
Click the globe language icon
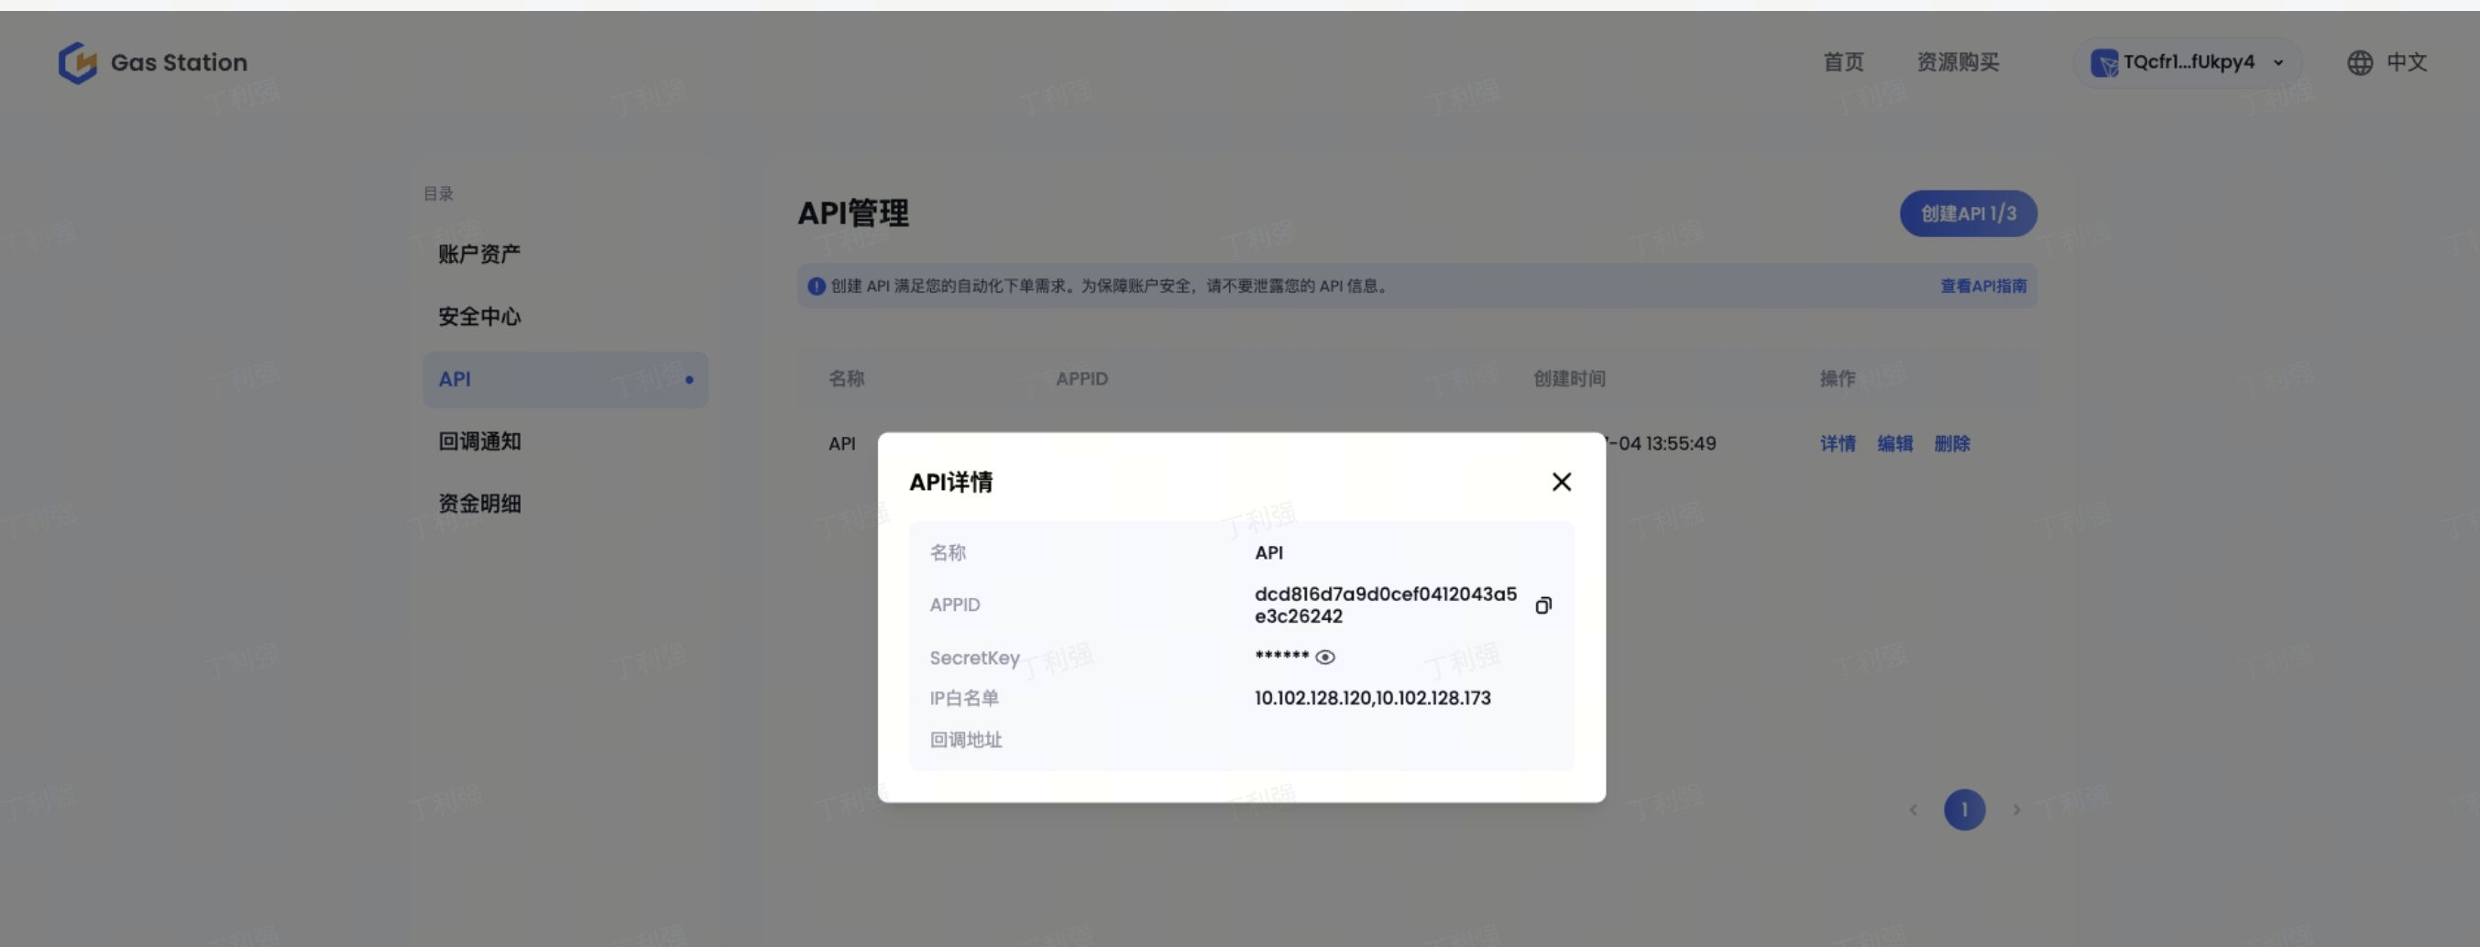[x=2360, y=62]
